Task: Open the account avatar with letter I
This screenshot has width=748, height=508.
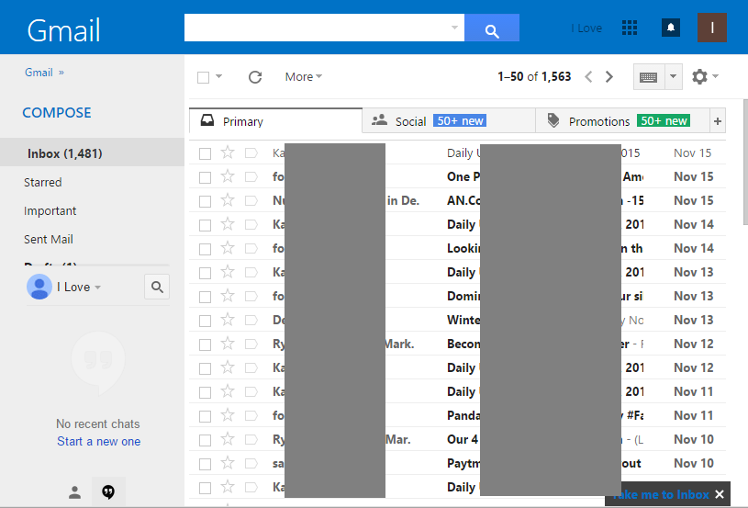Action: click(712, 28)
